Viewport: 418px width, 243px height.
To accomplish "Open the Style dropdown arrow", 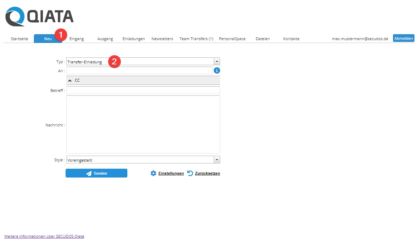I will (217, 160).
